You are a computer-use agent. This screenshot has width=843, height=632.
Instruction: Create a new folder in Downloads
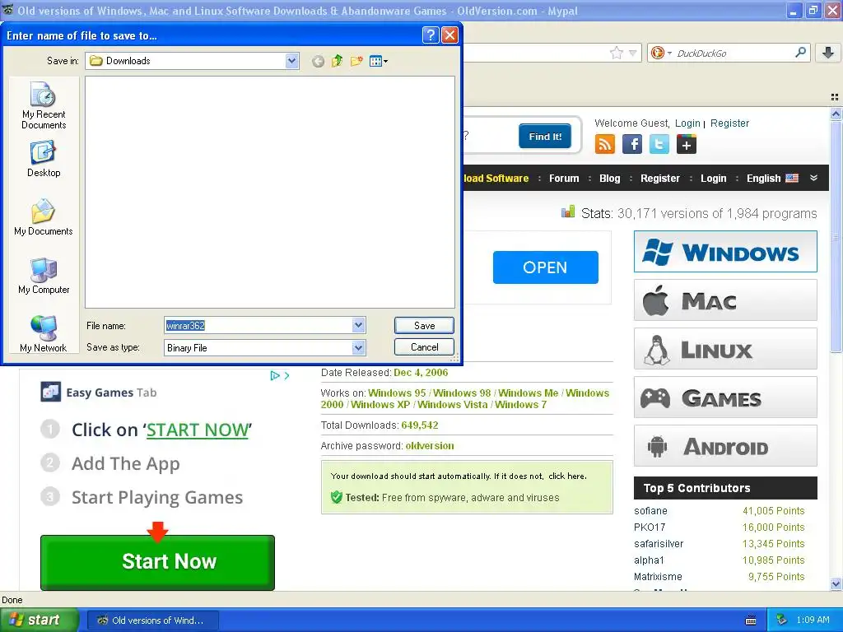356,61
